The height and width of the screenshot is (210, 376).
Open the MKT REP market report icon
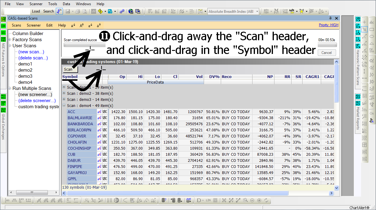point(358,103)
